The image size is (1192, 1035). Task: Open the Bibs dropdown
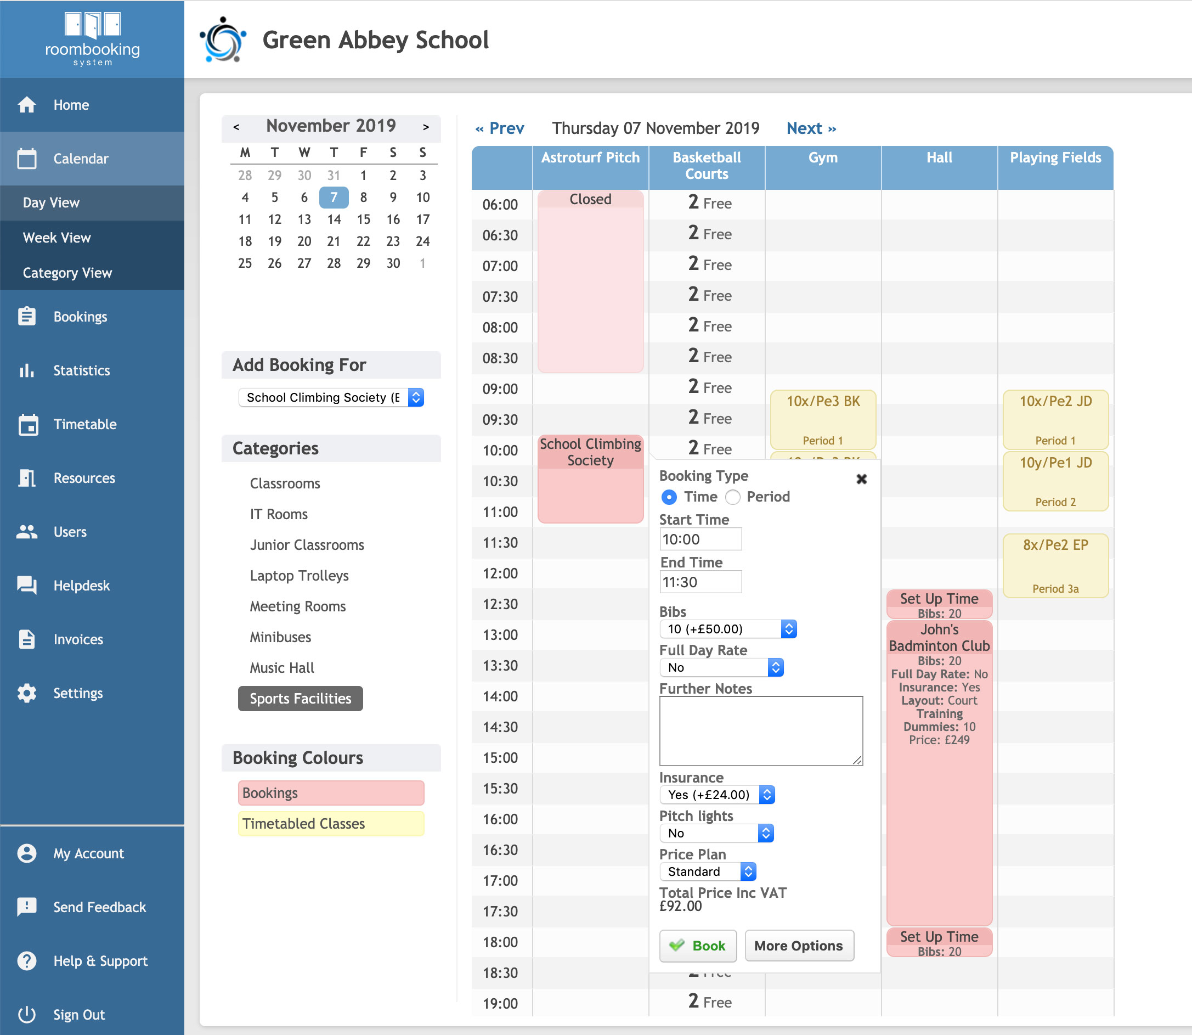[x=727, y=629]
